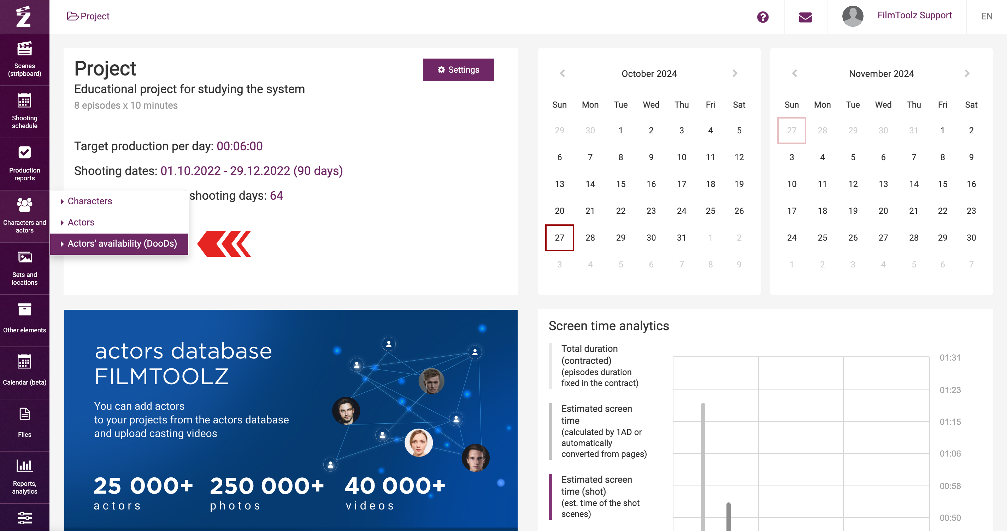Select October 10 in the calendar
The height and width of the screenshot is (531, 1007).
(681, 157)
